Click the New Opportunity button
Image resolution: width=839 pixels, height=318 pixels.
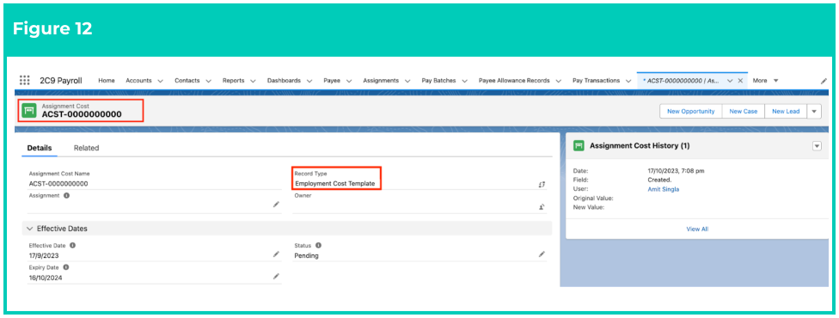pyautogui.click(x=691, y=112)
